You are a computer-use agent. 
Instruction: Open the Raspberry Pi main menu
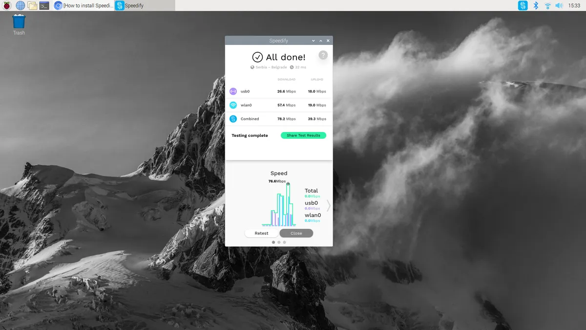click(7, 6)
